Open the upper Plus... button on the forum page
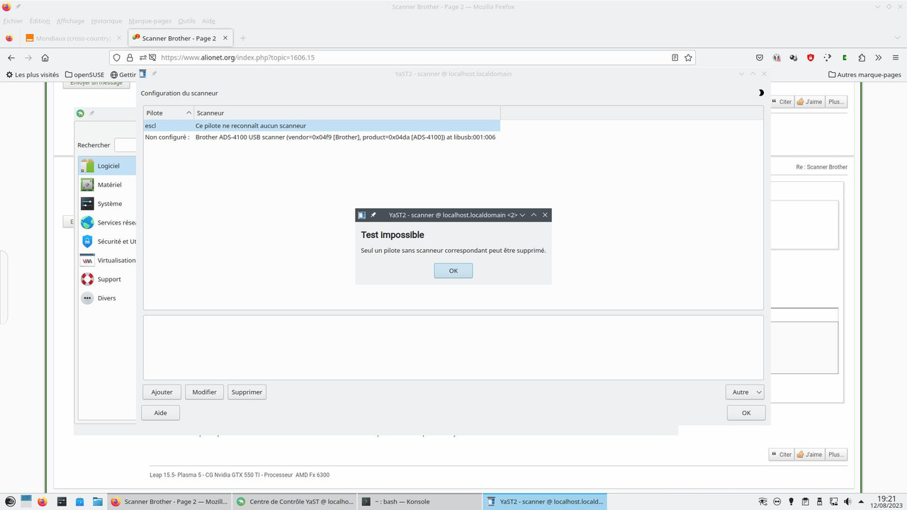Screen dimensions: 907x510 (836, 101)
